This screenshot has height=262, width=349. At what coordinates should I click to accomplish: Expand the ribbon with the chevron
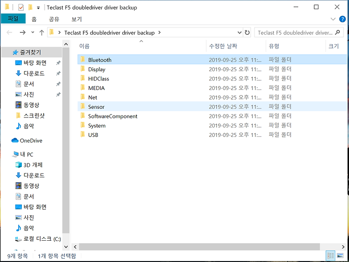pos(333,19)
